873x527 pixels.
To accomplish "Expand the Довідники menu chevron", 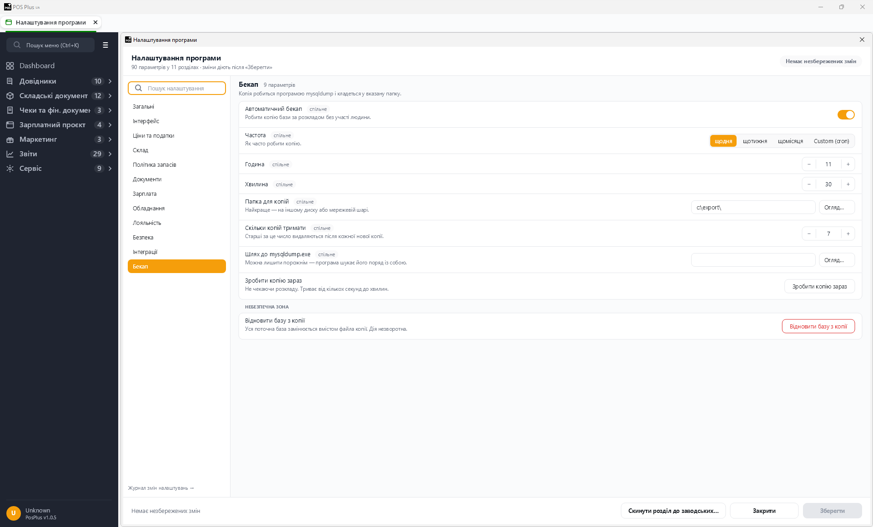I will point(110,81).
